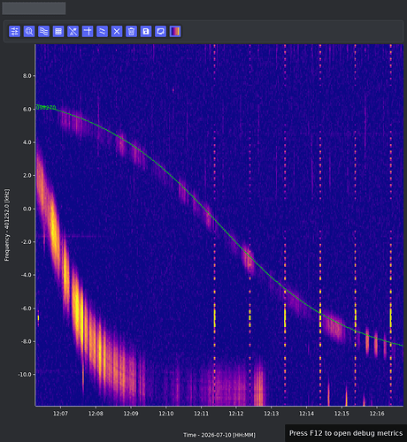Click the trash can delete icon
407x442 pixels.
coord(131,31)
